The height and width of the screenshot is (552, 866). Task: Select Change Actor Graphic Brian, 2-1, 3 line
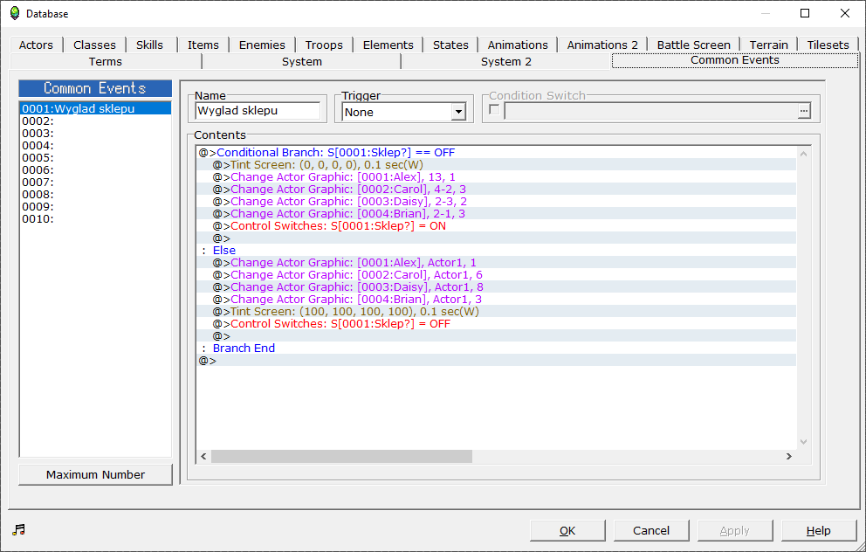coord(497,213)
